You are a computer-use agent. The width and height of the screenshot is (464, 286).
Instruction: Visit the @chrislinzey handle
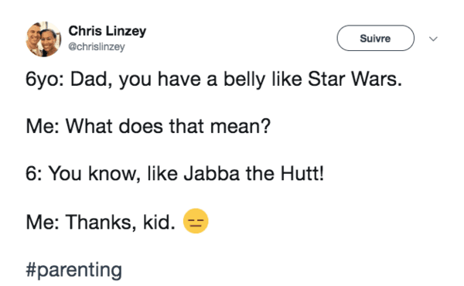[97, 46]
